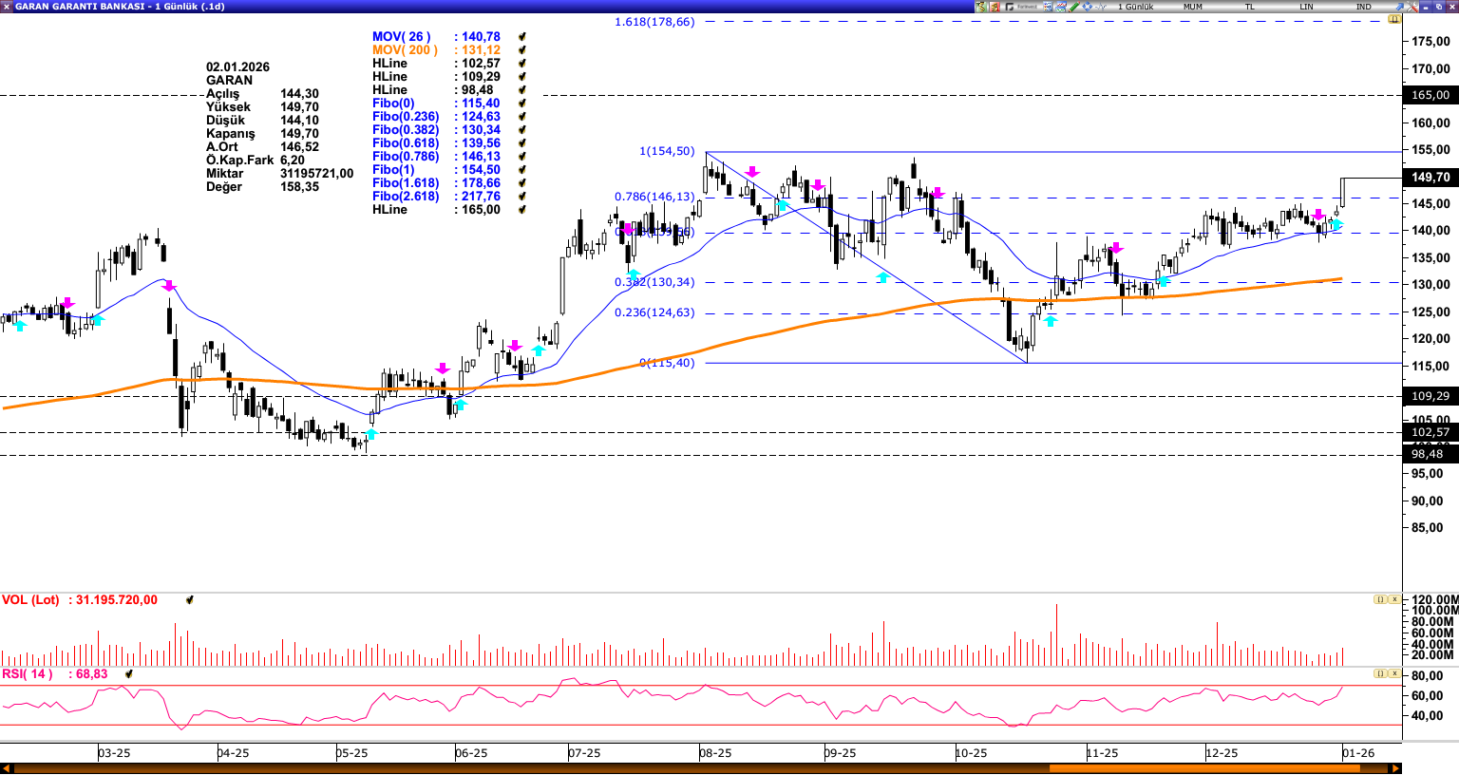The image size is (1459, 775).
Task: Click the 11-25 date on time axis
Action: click(x=1102, y=753)
